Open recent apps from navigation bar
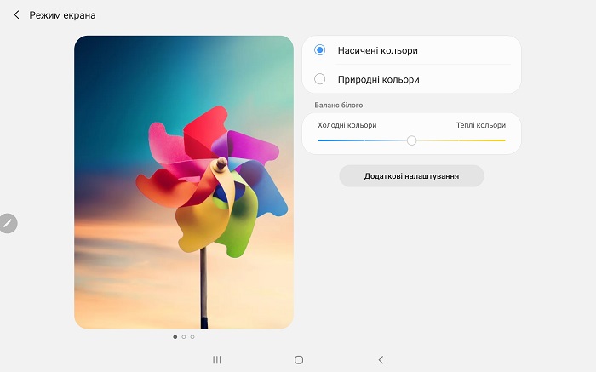This screenshot has width=596, height=372. coord(216,359)
